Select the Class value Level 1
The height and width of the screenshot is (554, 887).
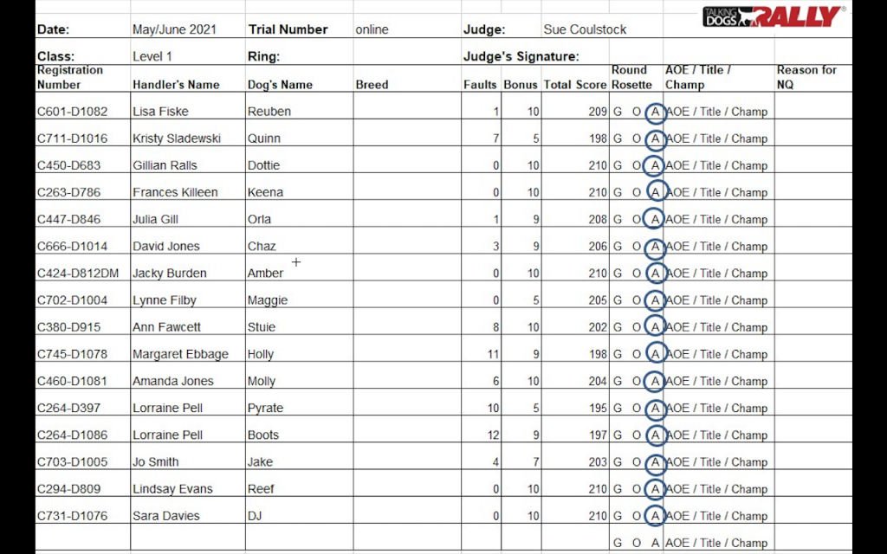coord(152,56)
